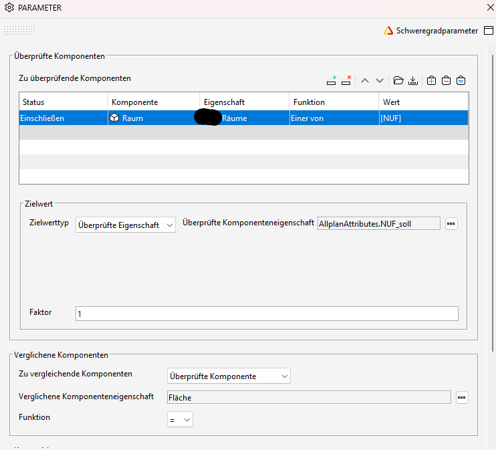Toggle window layout icon beside Schweregradparameter
The width and height of the screenshot is (496, 450).
[x=489, y=31]
